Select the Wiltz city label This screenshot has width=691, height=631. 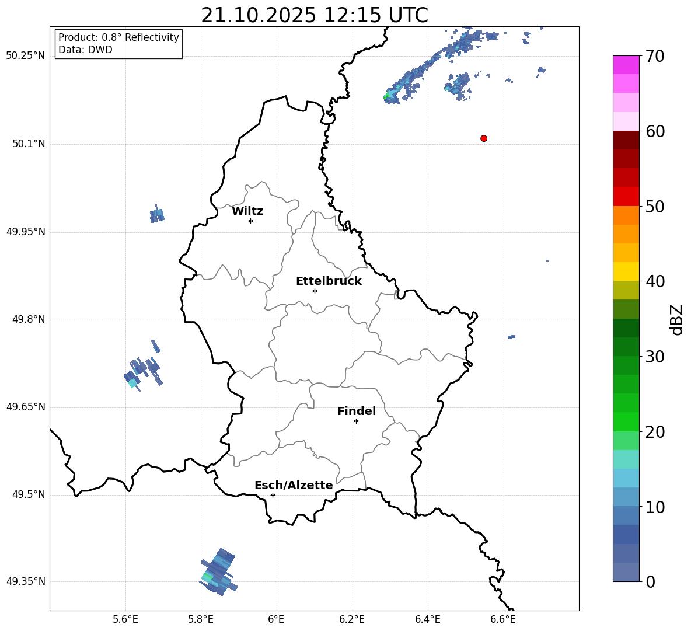pyautogui.click(x=247, y=211)
